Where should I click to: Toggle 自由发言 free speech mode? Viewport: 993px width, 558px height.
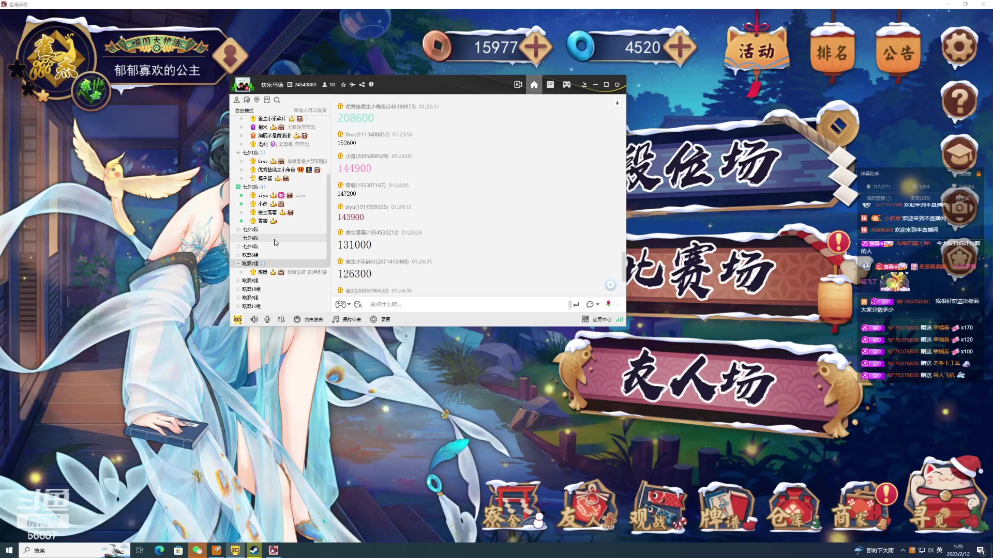click(308, 320)
